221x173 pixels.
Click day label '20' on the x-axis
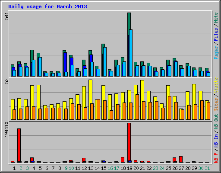(136, 168)
